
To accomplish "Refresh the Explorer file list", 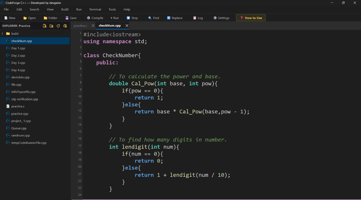I will pyautogui.click(x=58, y=26).
